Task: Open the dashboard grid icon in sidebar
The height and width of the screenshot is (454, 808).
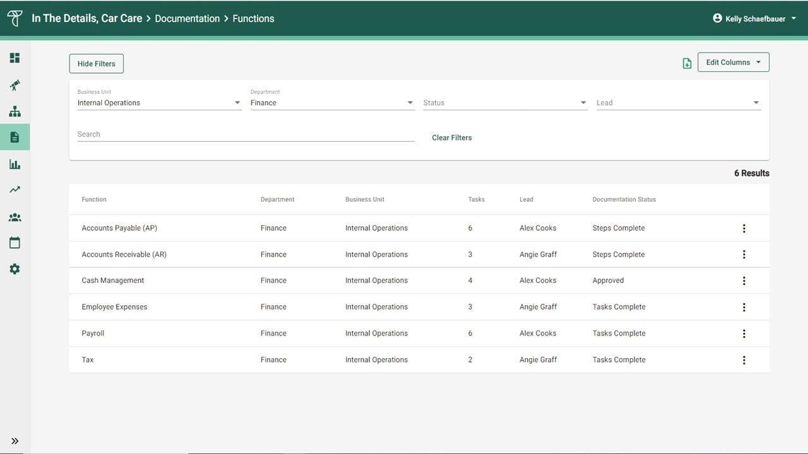Action: [x=15, y=58]
